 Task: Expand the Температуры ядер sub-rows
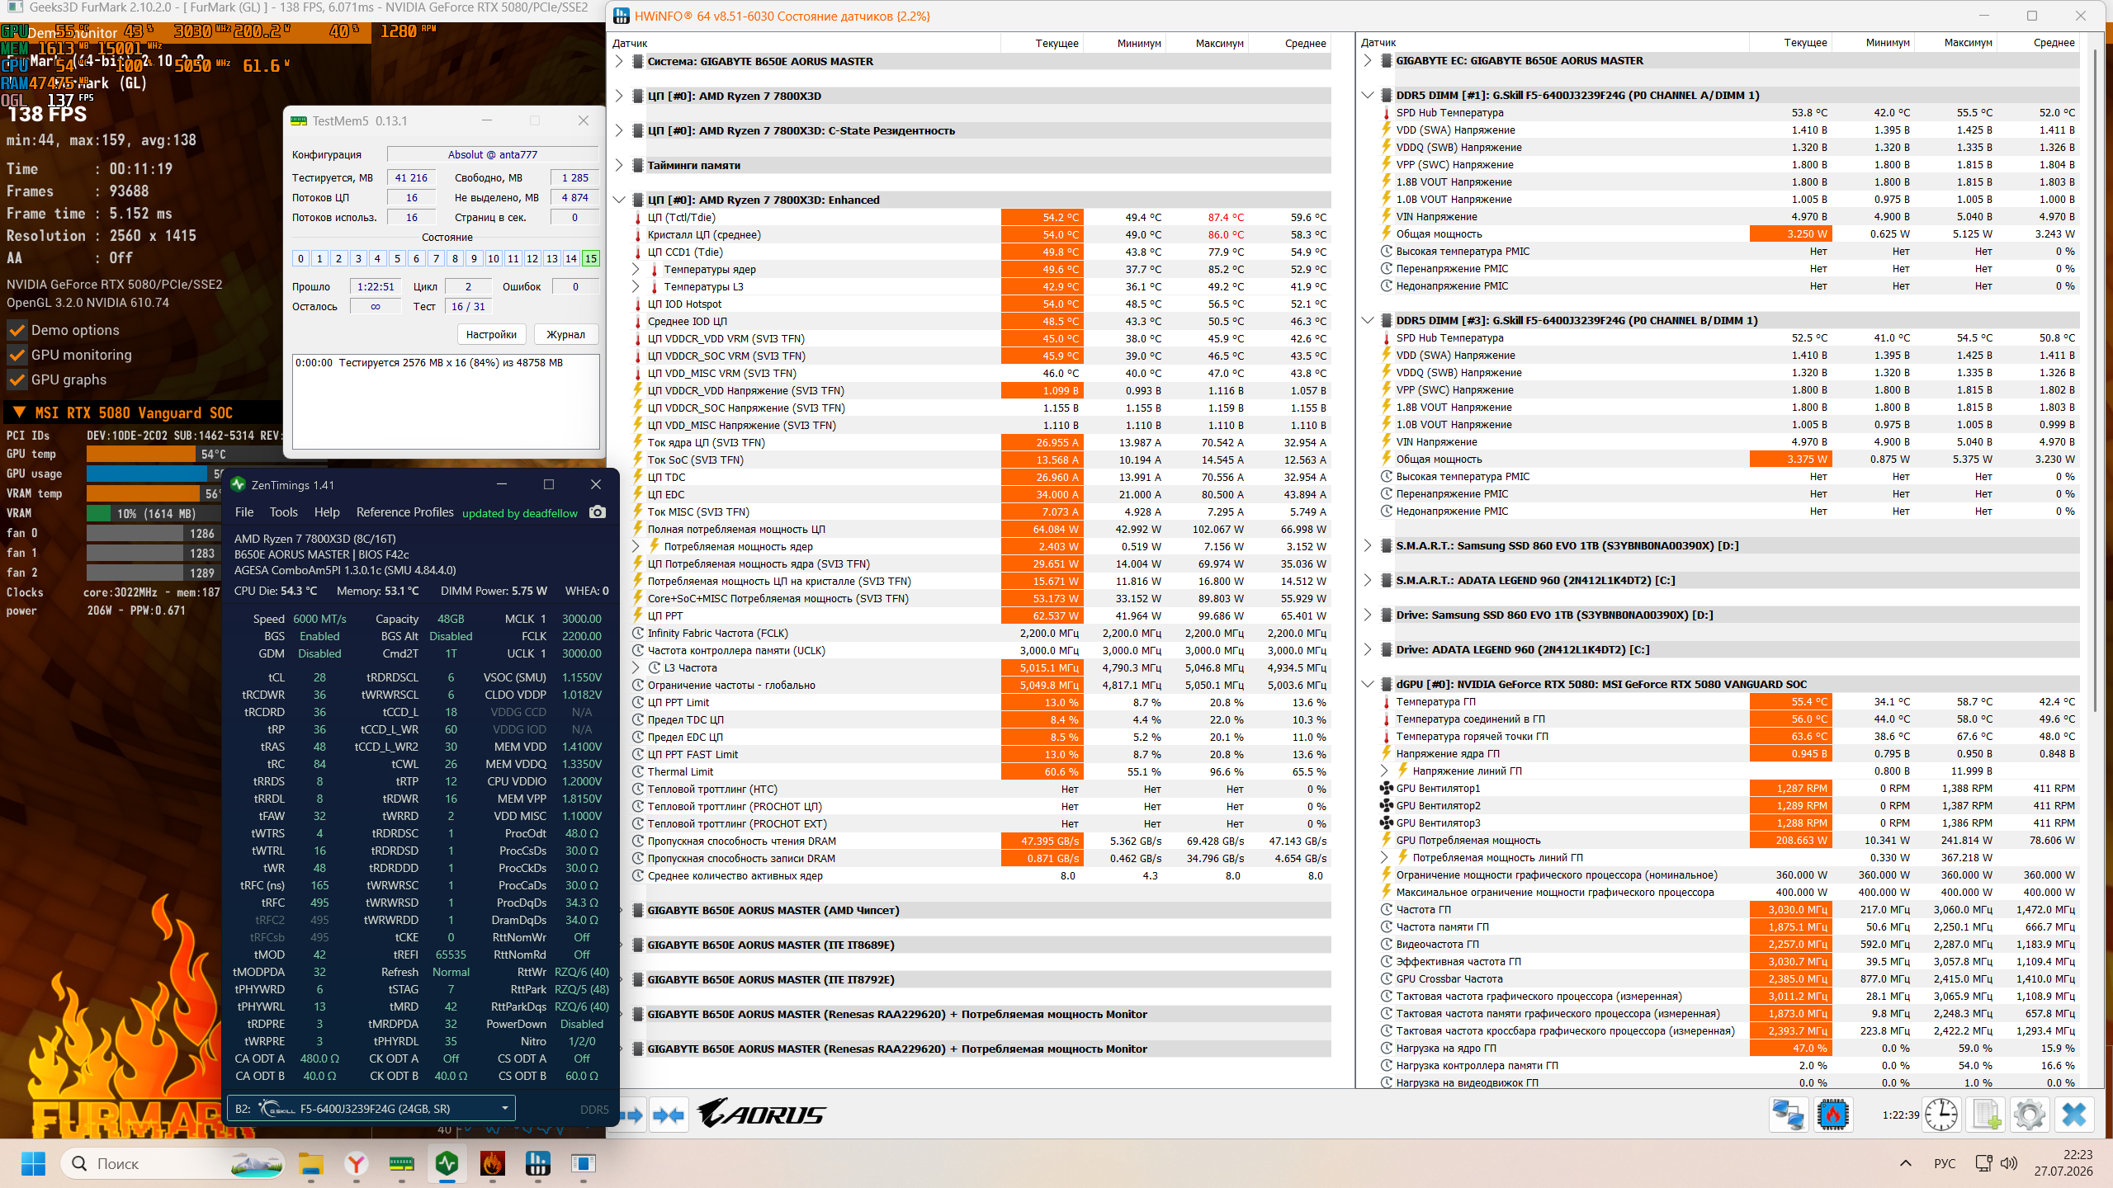tap(636, 269)
